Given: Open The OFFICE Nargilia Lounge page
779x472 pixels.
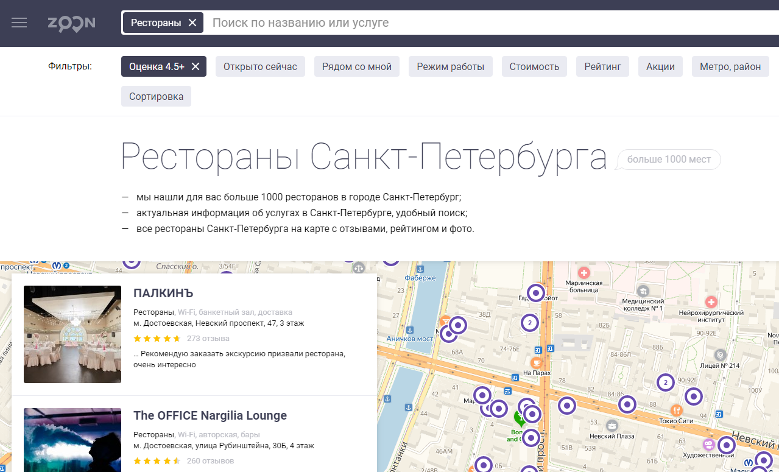Looking at the screenshot, I should coord(210,415).
